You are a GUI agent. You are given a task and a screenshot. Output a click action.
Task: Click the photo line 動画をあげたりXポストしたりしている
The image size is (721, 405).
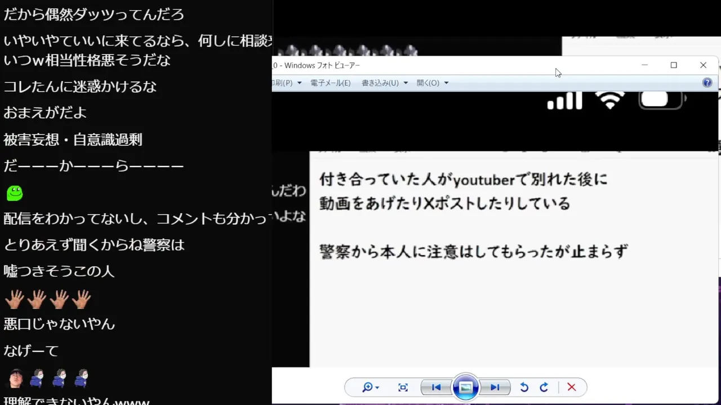[x=445, y=203]
